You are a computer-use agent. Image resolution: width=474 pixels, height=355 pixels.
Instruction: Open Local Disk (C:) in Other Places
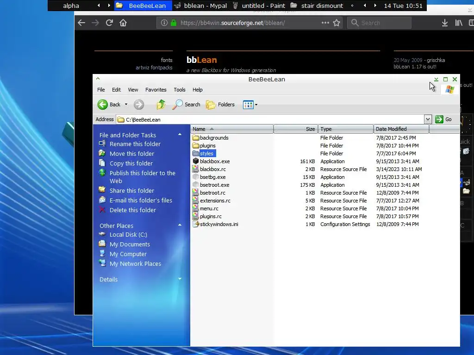click(128, 234)
